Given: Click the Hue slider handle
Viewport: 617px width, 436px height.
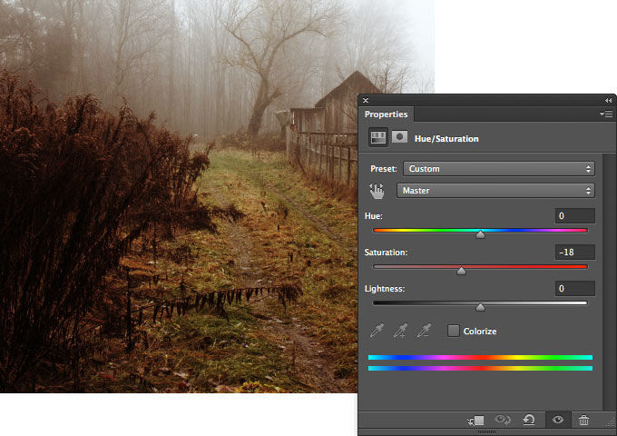Looking at the screenshot, I should click(480, 234).
